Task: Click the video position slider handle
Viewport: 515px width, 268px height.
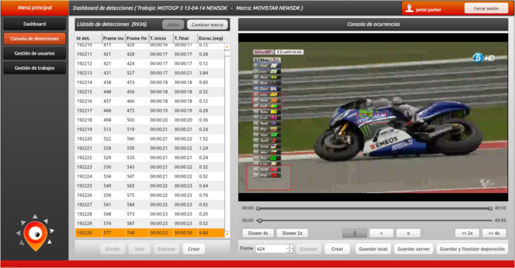Action: [260, 220]
